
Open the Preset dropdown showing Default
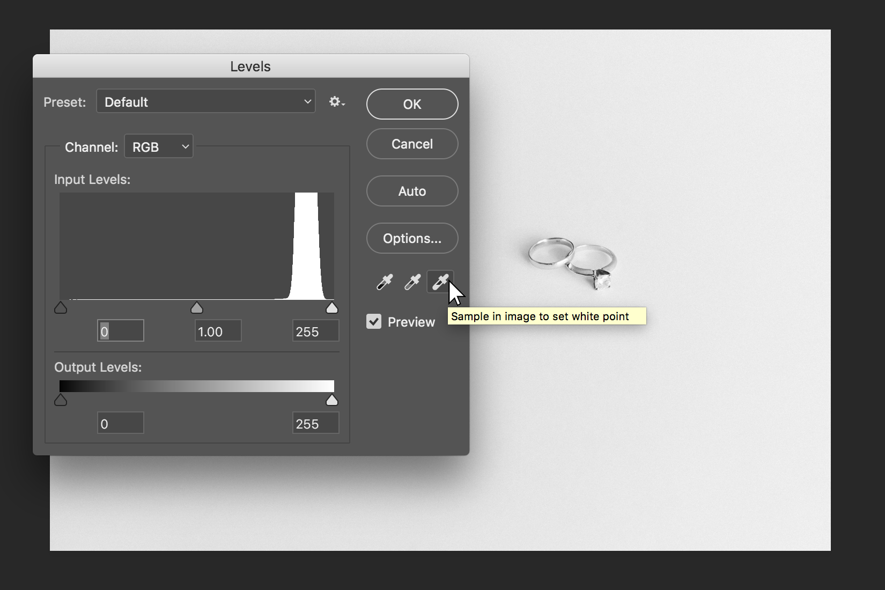(x=206, y=102)
